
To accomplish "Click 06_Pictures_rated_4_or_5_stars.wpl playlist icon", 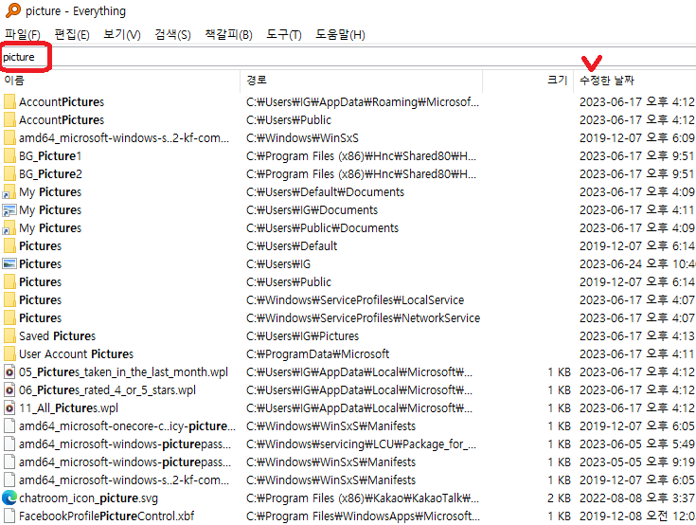I will point(9,390).
